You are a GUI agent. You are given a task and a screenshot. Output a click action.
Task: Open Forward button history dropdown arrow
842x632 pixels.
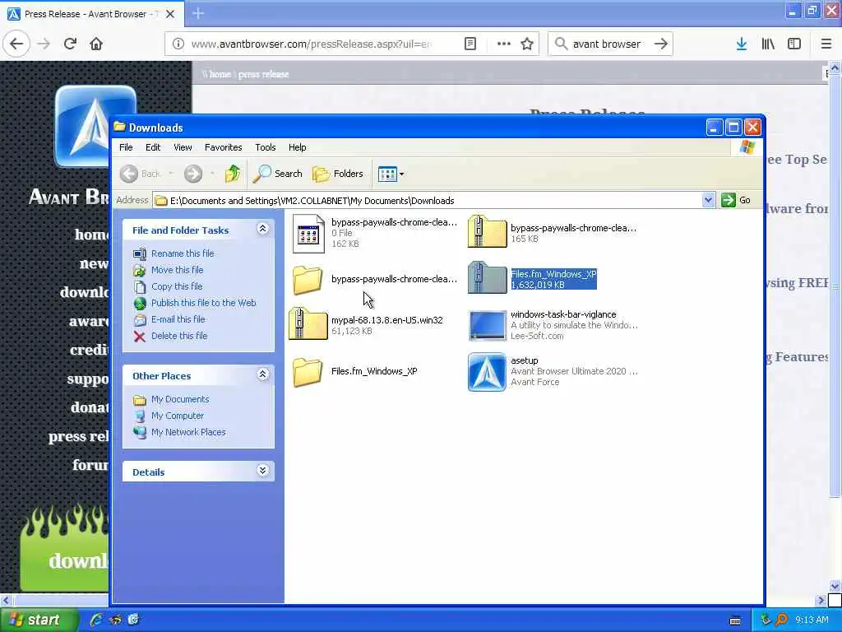click(213, 174)
